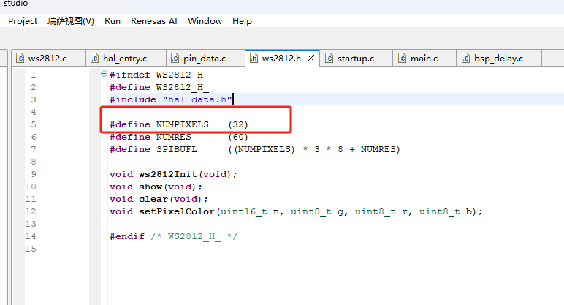This screenshot has height=305, width=564.
Task: Open the 瑞萨视图(V) menu
Action: (x=71, y=21)
